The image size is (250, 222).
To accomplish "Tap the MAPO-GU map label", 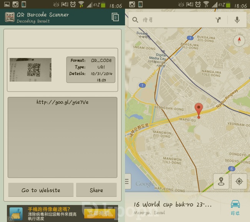I will coord(188,120).
